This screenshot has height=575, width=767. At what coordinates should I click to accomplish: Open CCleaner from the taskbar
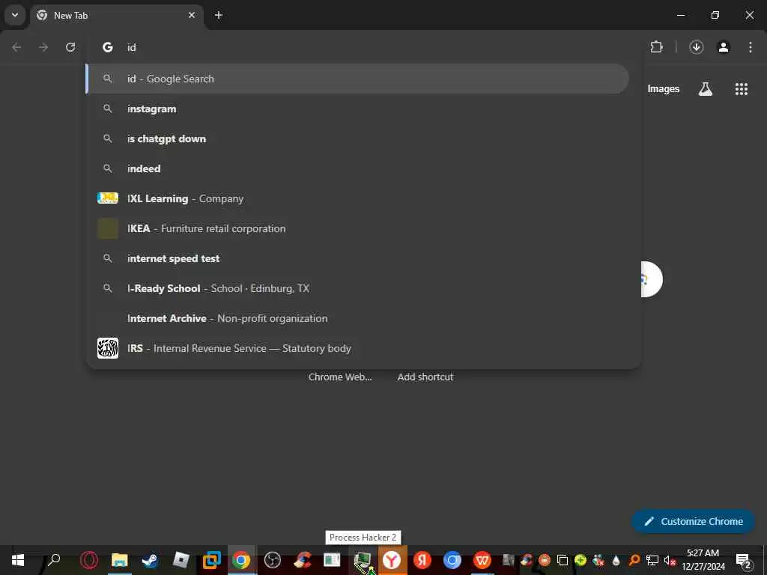303,560
